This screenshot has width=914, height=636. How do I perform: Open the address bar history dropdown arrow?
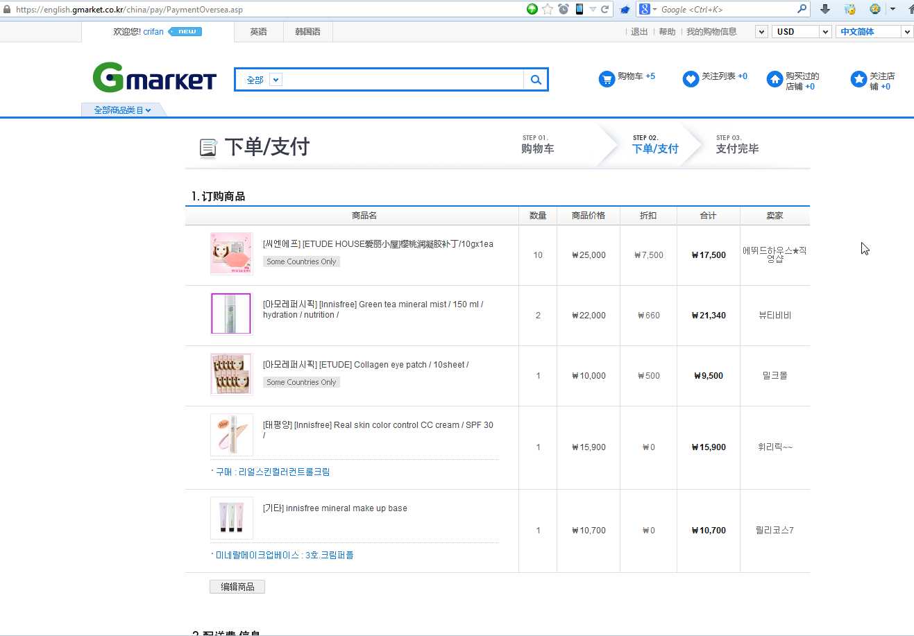pos(593,9)
